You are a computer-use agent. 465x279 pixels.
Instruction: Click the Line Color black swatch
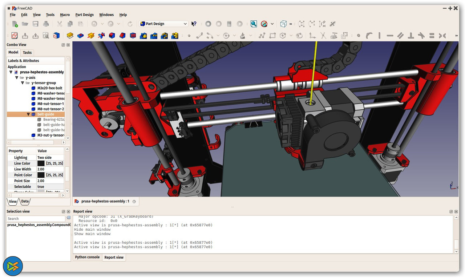point(41,163)
